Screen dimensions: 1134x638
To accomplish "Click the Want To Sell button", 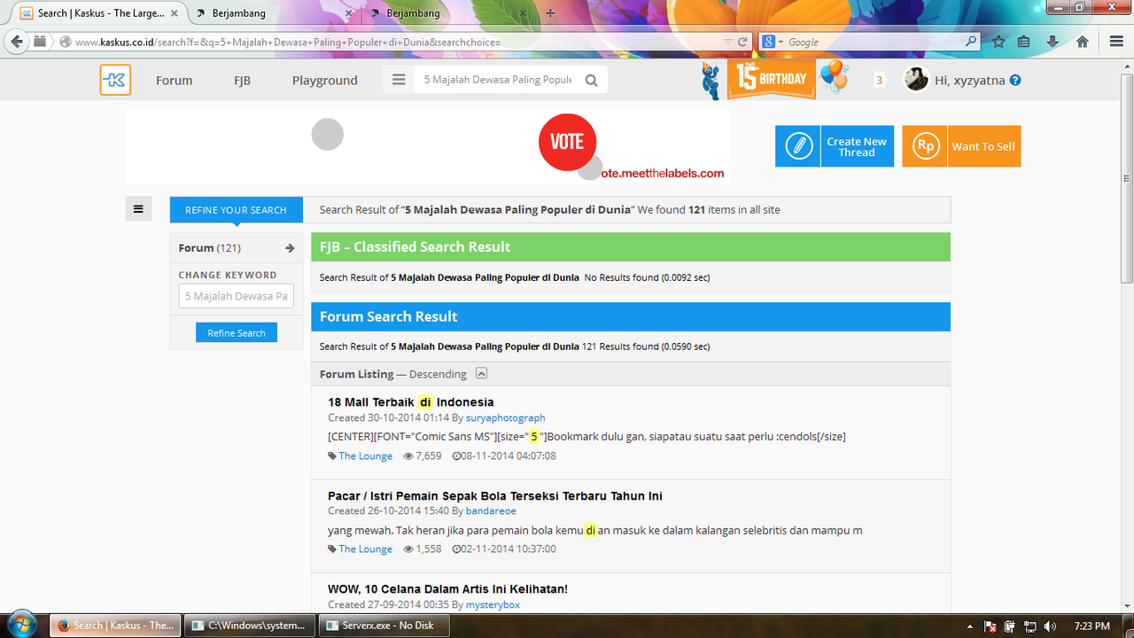I will pyautogui.click(x=961, y=146).
